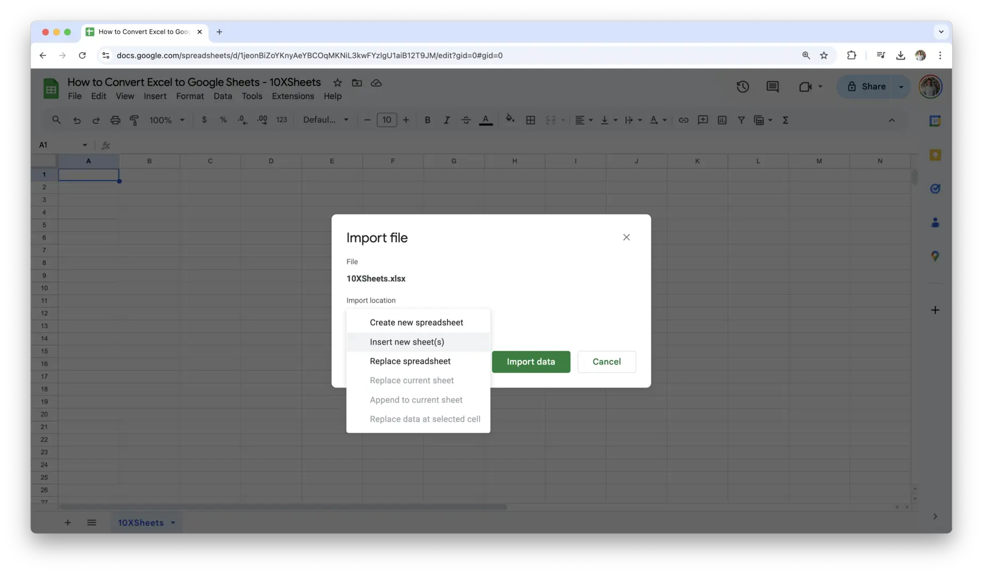Expand the Share button dropdown arrow
The height and width of the screenshot is (574, 983).
[901, 87]
